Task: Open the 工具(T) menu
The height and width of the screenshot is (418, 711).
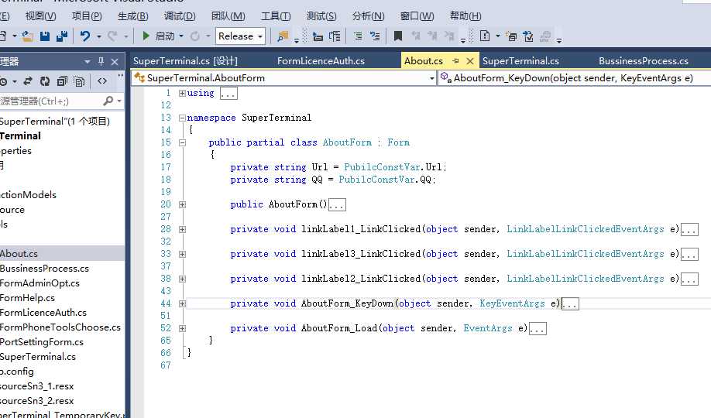Action: (x=276, y=16)
